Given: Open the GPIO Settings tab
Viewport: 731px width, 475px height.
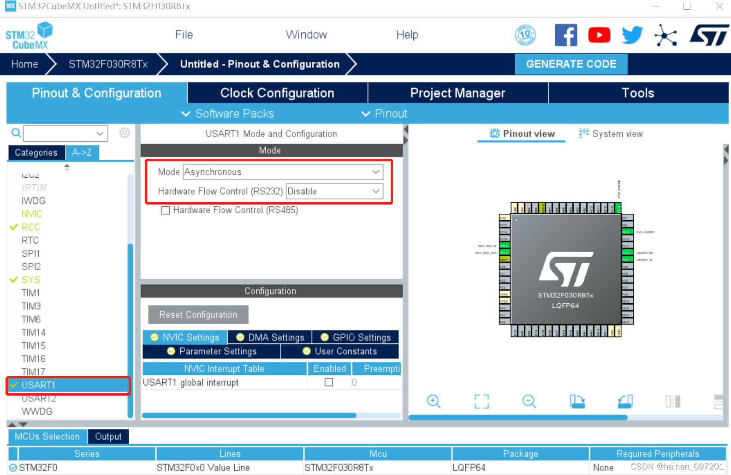Looking at the screenshot, I should [x=356, y=337].
